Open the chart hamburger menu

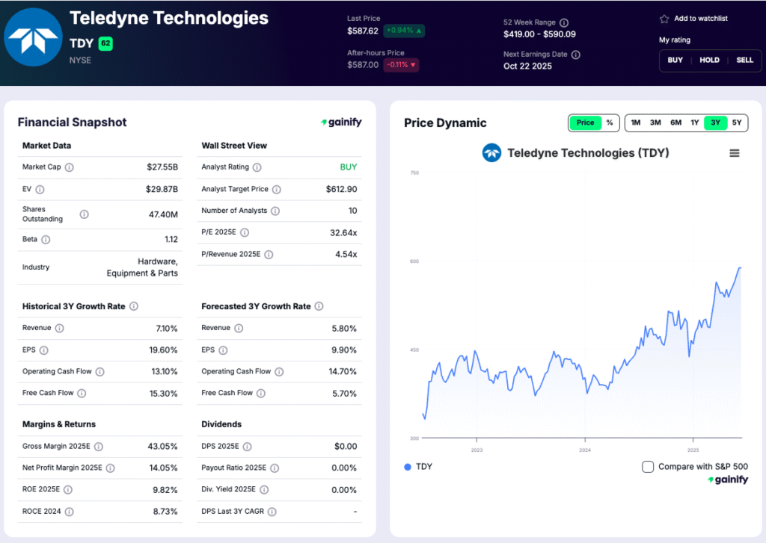point(735,153)
